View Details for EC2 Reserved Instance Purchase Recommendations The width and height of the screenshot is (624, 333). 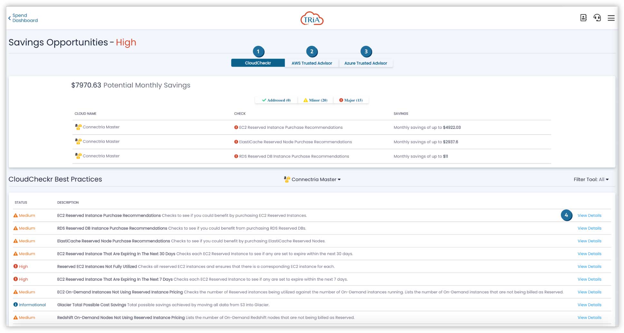click(589, 215)
